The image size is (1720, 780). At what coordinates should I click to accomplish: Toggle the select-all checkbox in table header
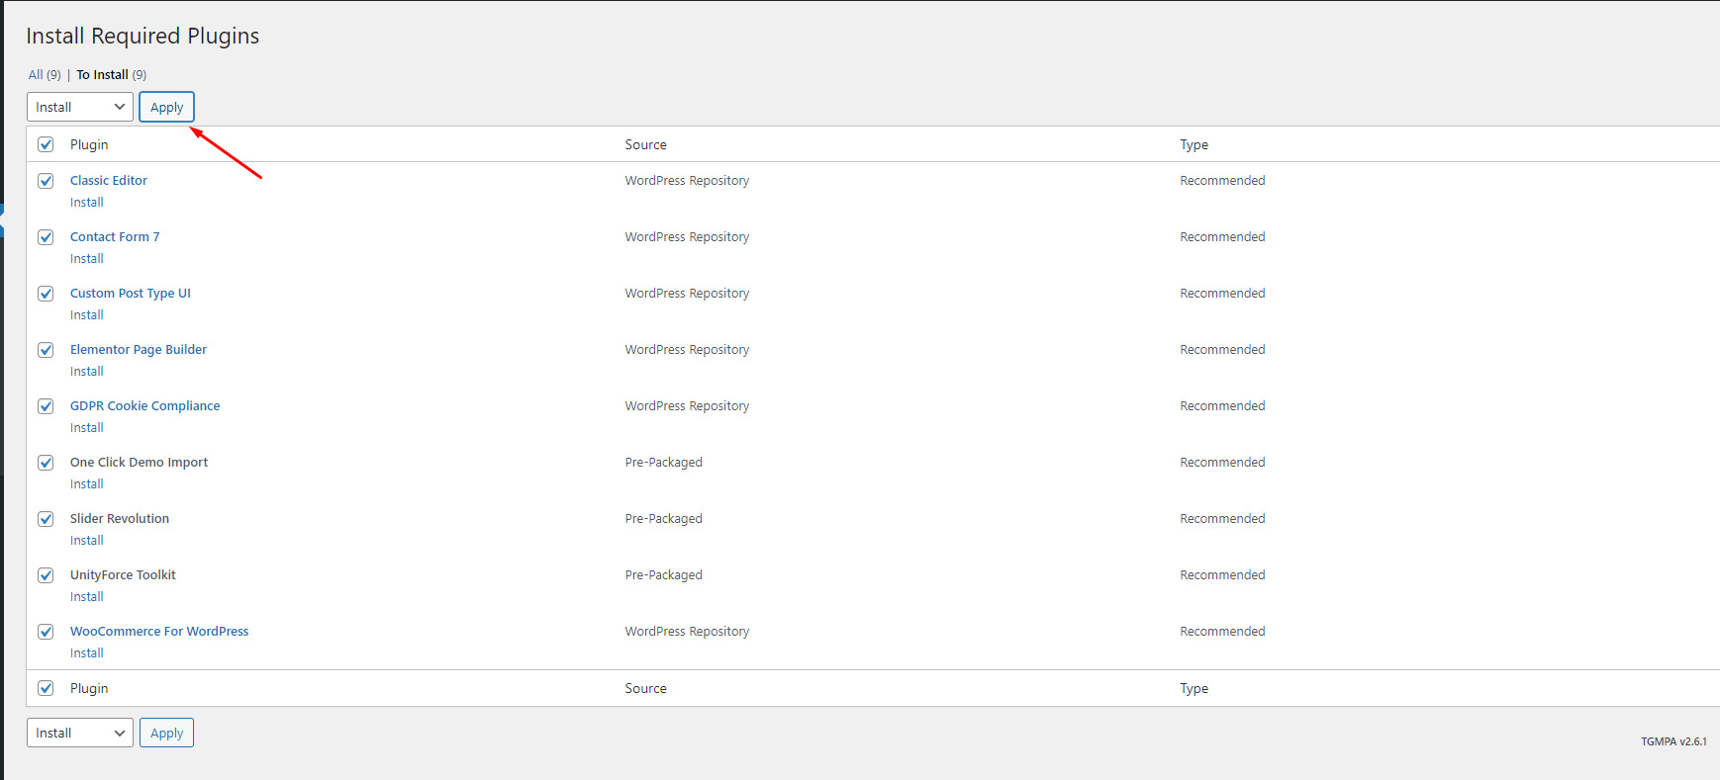pos(46,144)
